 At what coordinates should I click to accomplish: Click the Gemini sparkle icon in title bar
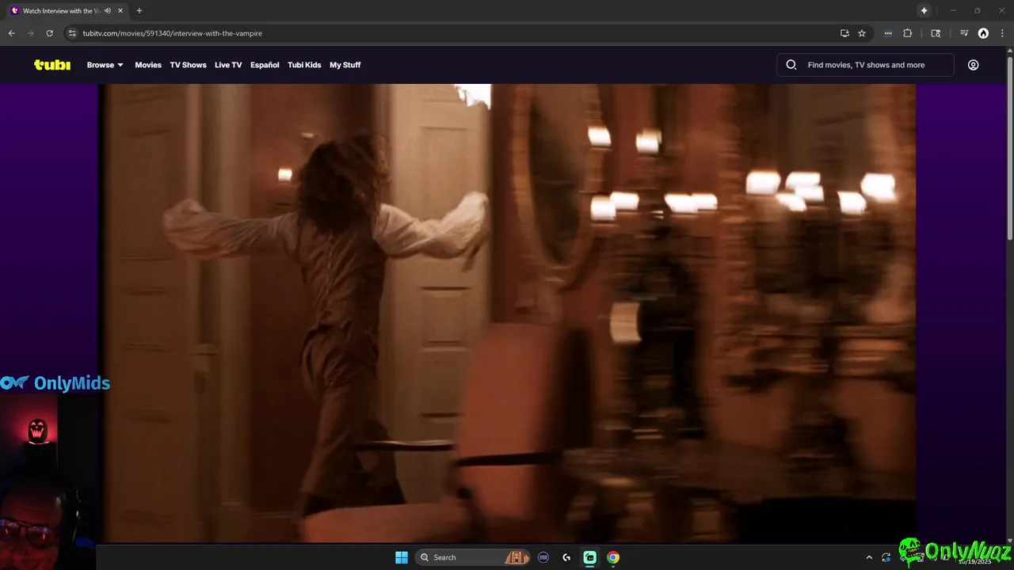(x=924, y=10)
